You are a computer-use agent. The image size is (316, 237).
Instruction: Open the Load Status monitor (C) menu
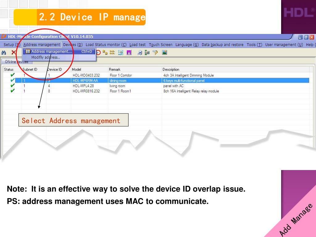pyautogui.click(x=106, y=44)
